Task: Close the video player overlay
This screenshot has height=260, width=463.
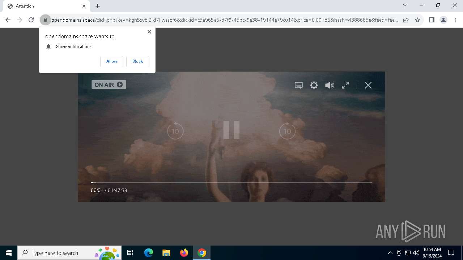Action: click(368, 85)
